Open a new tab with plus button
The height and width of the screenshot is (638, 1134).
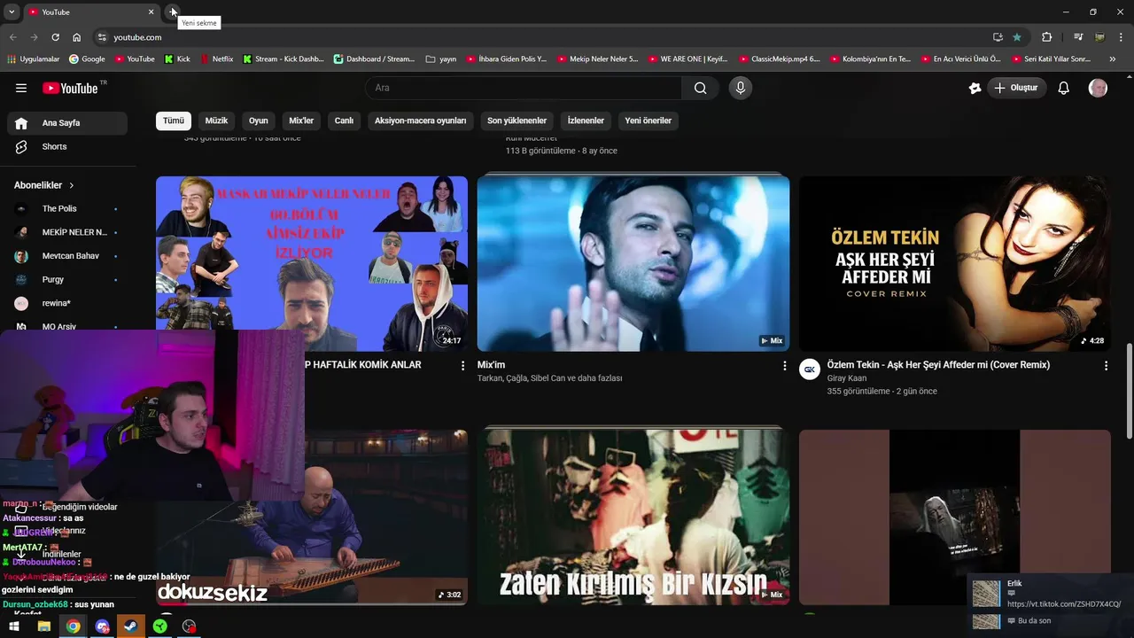pyautogui.click(x=173, y=12)
